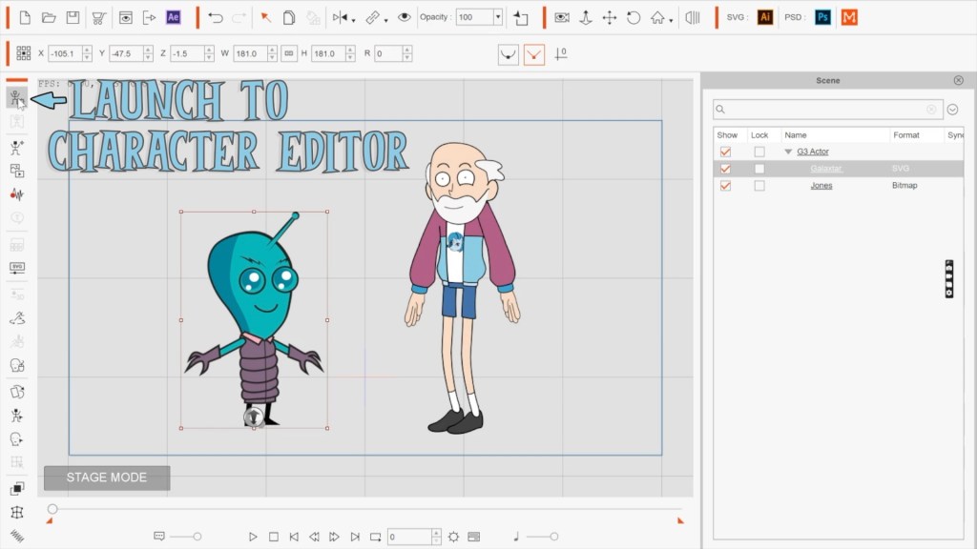Select Jones in the scene list
This screenshot has width=977, height=549.
821,186
